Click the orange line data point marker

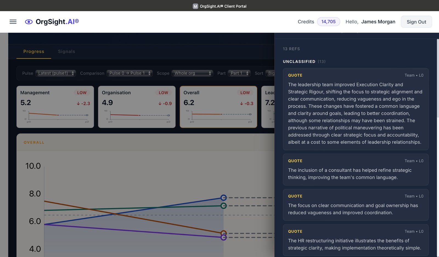(224, 233)
